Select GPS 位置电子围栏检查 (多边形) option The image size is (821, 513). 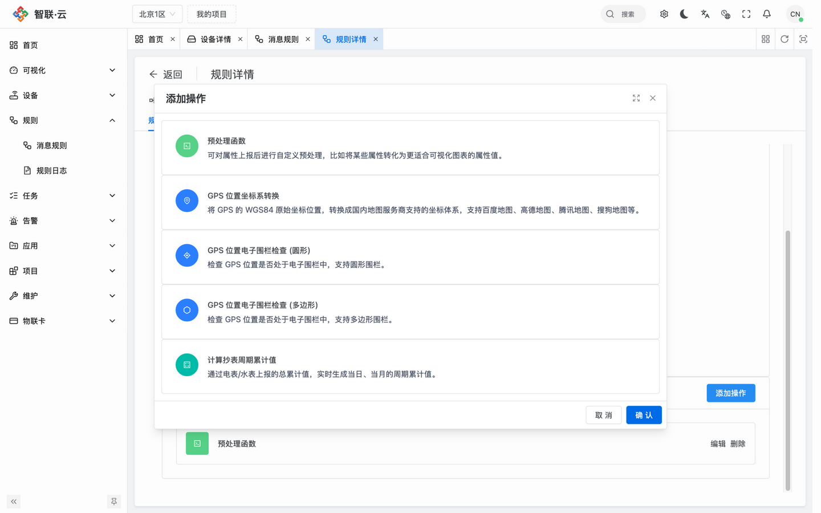(410, 312)
